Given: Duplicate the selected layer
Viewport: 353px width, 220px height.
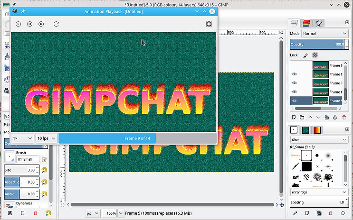Looking at the screenshot, I should 327,117.
